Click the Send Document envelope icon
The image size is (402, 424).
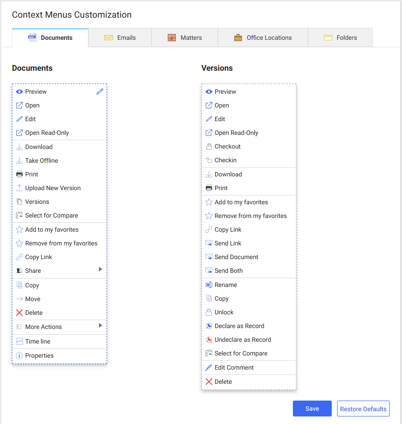click(x=209, y=257)
